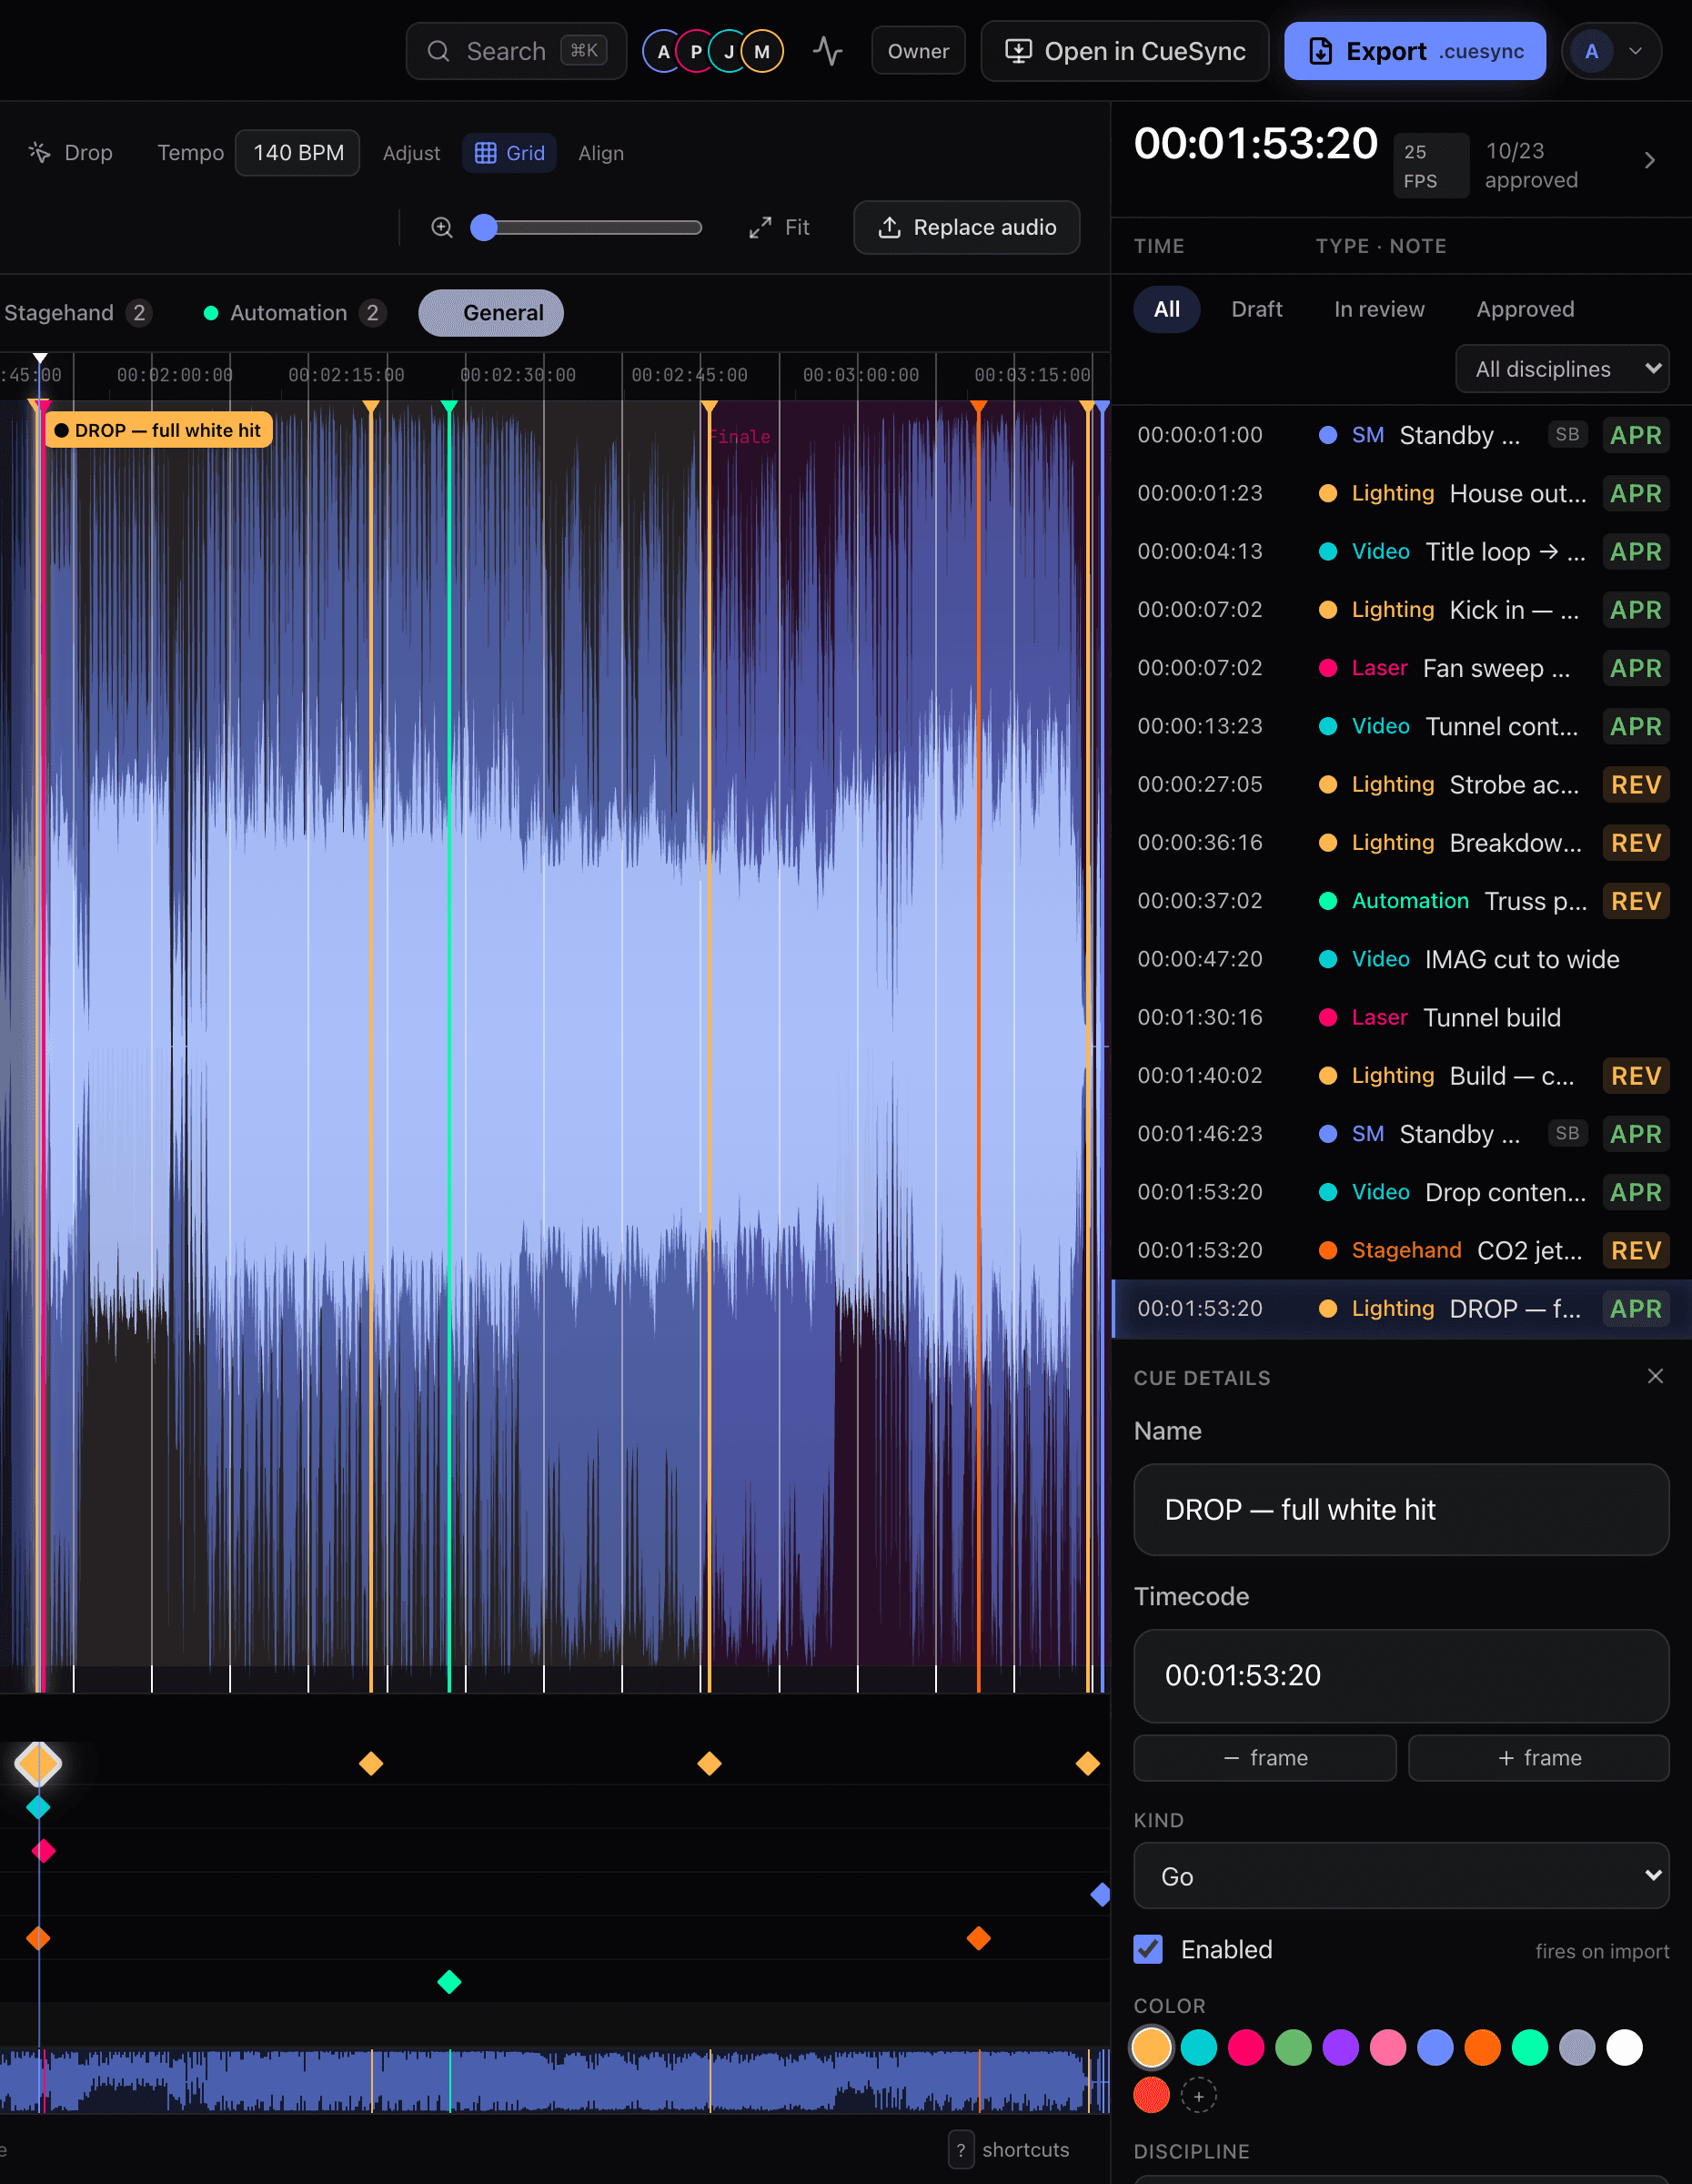Screen dimensions: 1692x2184
Task: Open the Kind dropdown showing Go
Action: tap(1401, 1876)
